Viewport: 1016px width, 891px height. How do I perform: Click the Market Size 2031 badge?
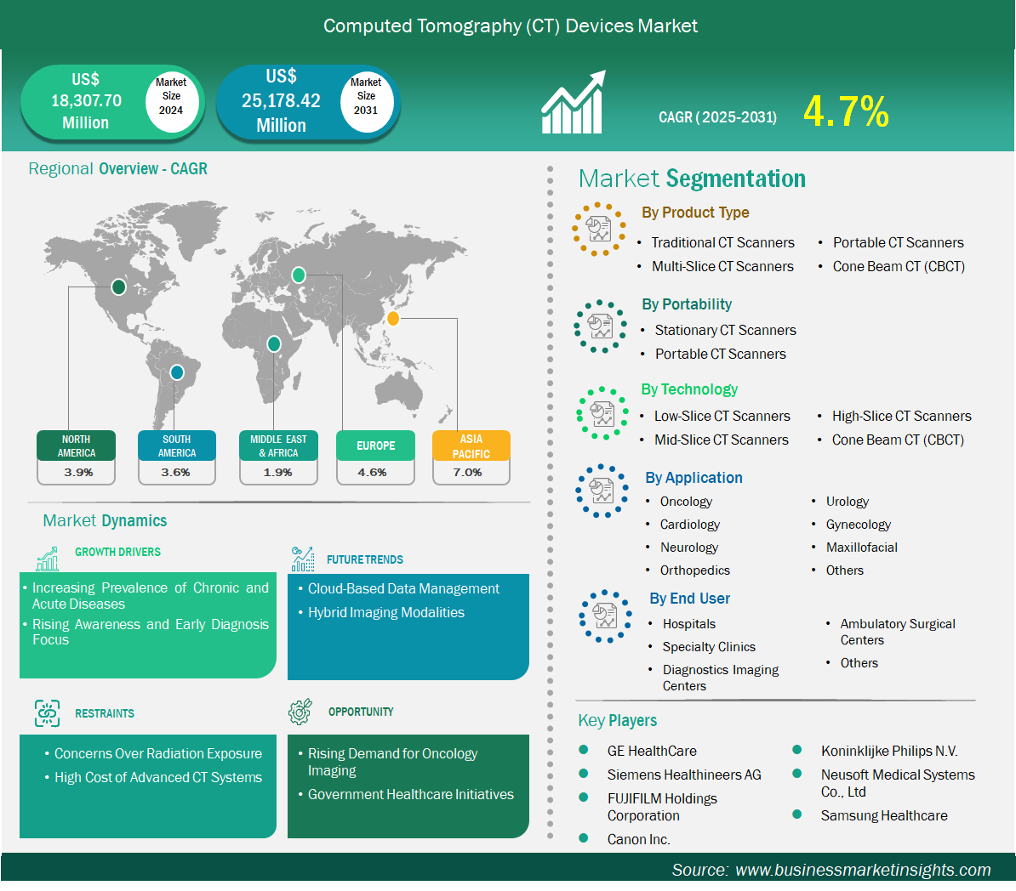(x=366, y=96)
